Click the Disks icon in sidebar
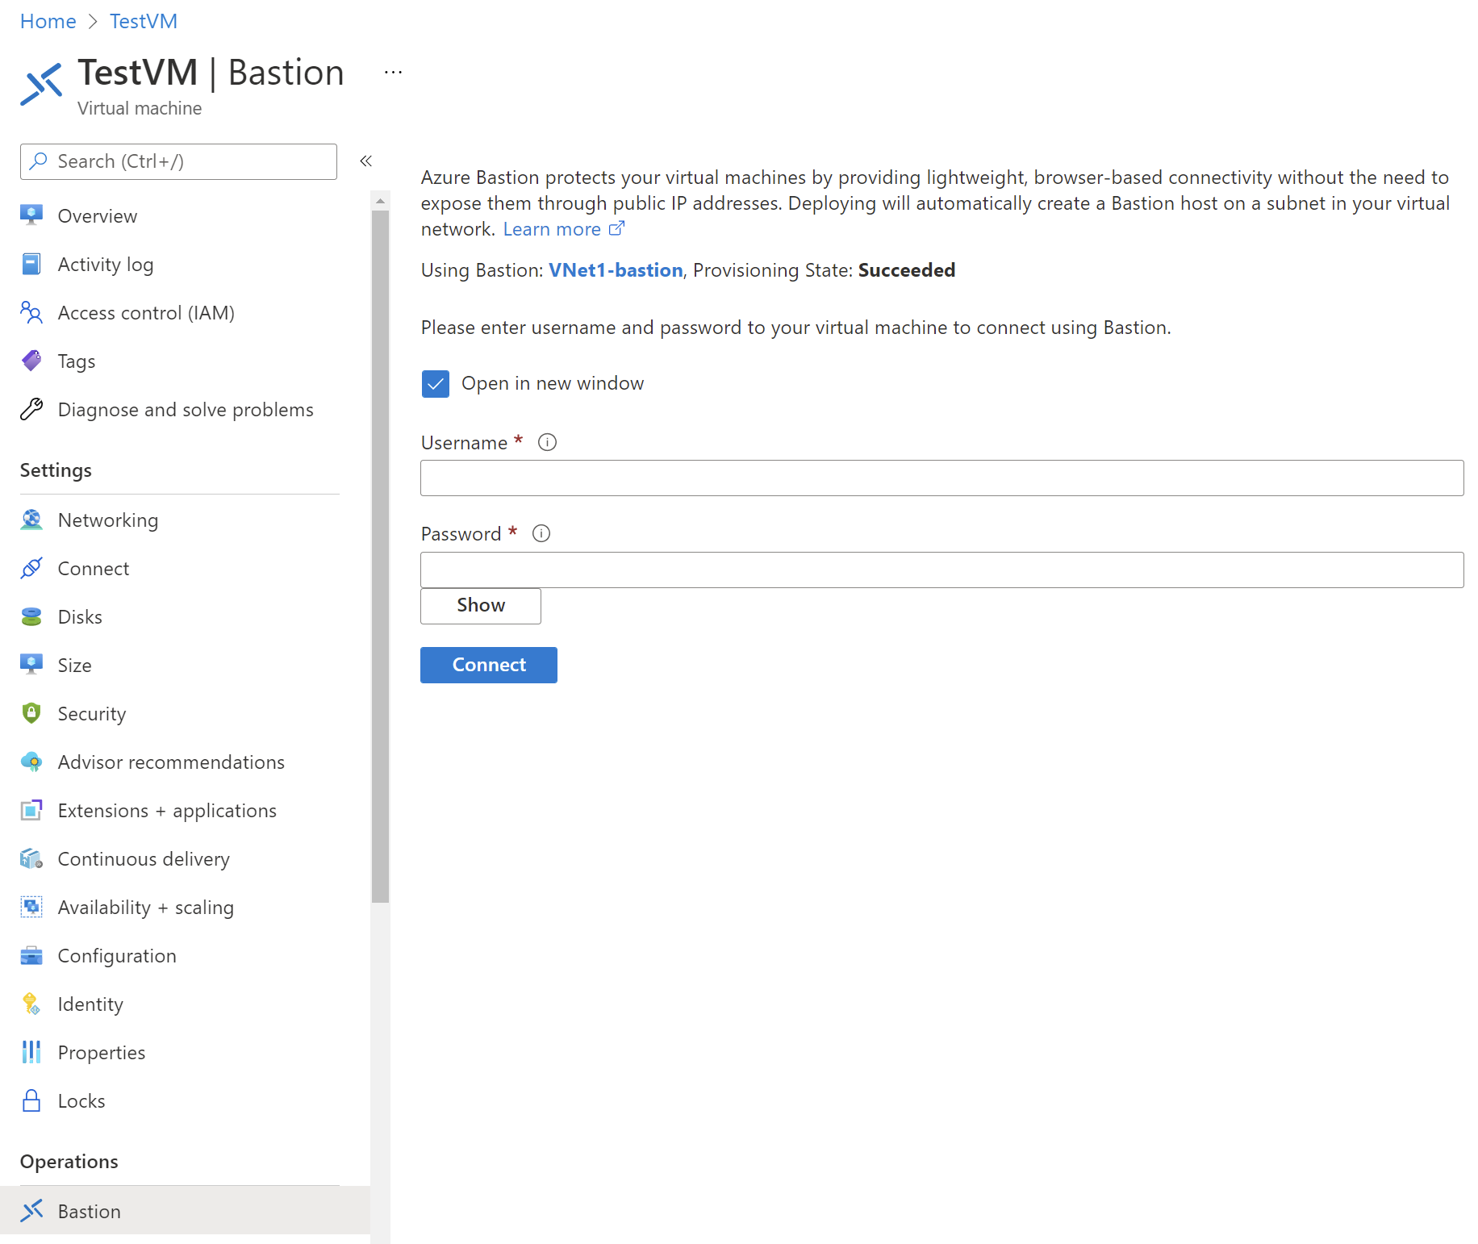The image size is (1478, 1244). coord(31,617)
